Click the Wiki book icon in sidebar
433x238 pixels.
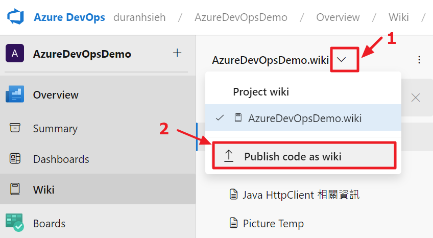pyautogui.click(x=15, y=189)
